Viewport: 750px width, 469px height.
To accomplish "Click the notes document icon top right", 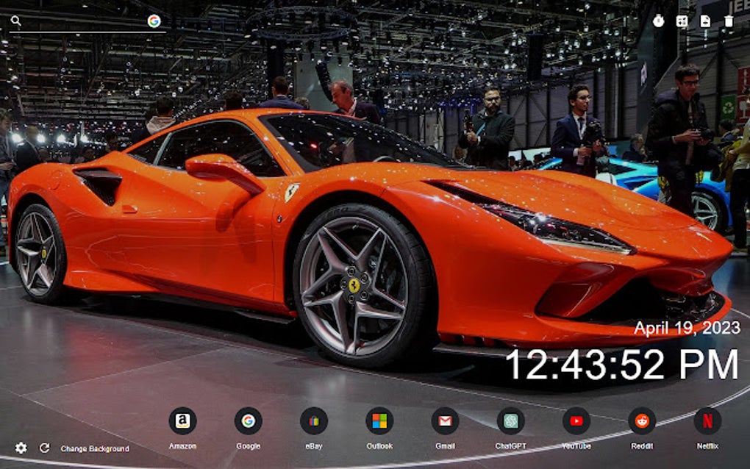I will (x=706, y=22).
